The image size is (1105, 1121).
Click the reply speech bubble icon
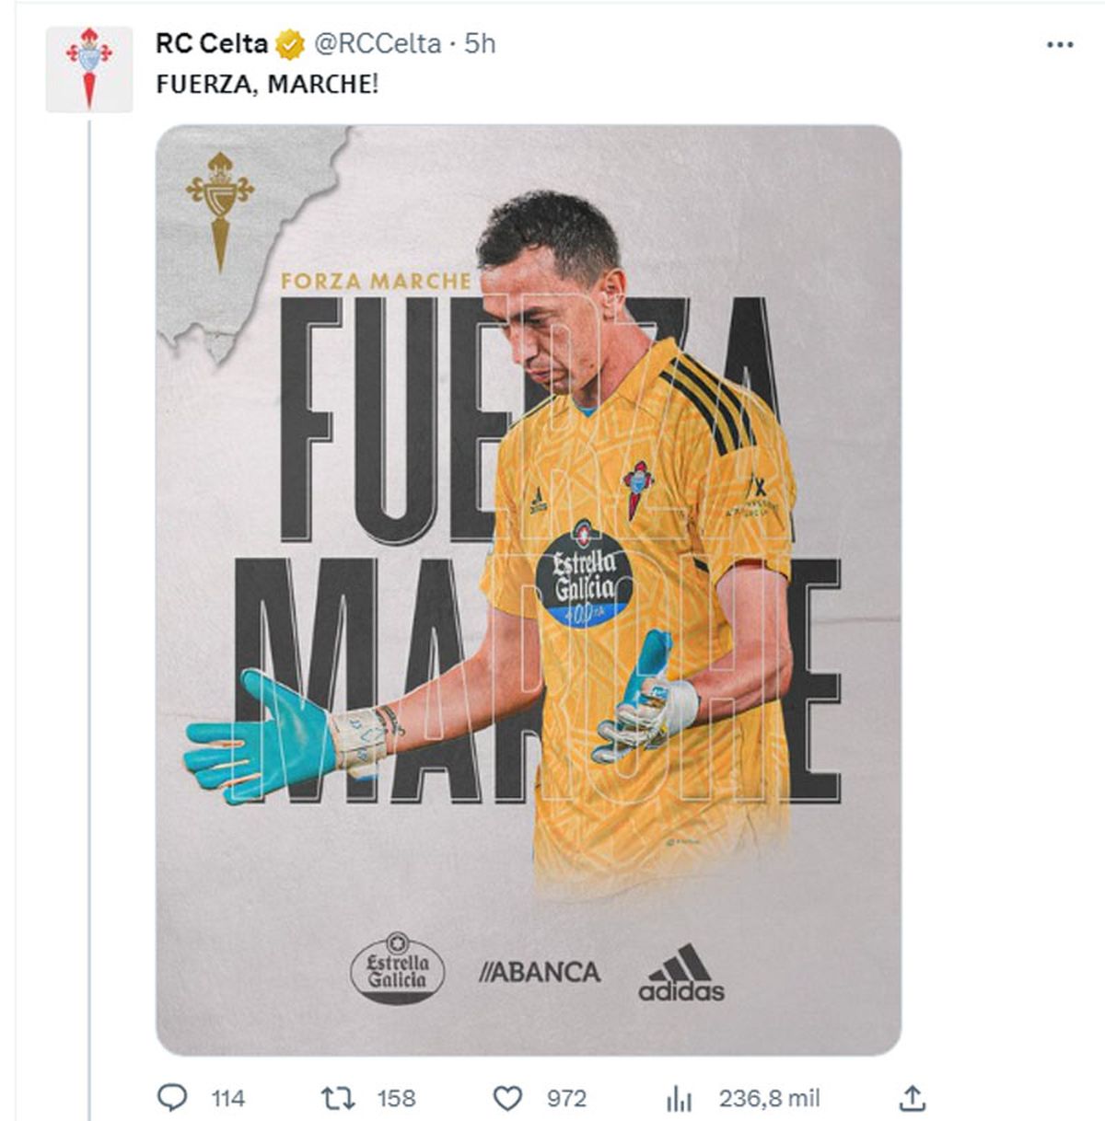tap(172, 1097)
